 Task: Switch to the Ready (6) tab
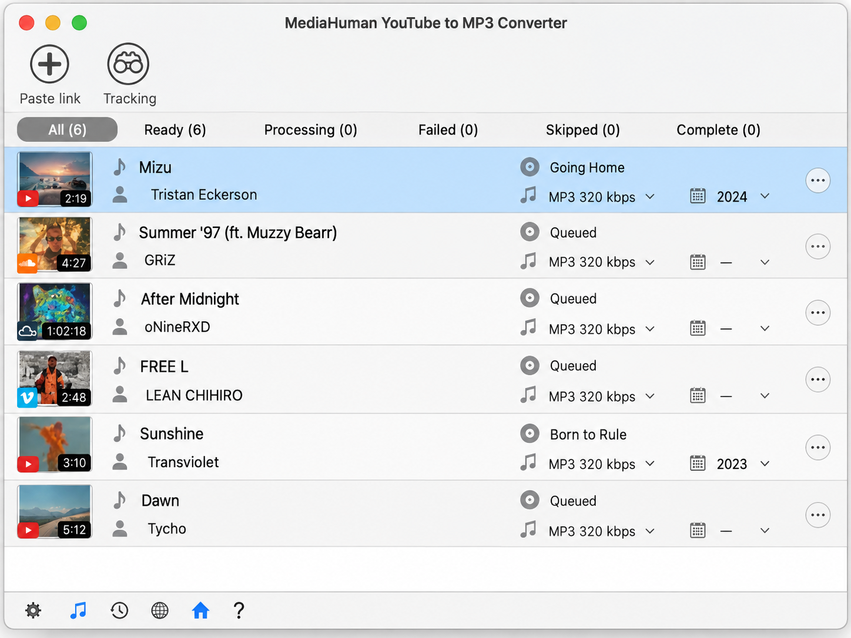tap(175, 130)
